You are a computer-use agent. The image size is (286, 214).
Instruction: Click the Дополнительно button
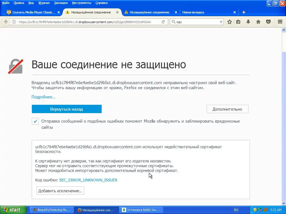tap(227, 109)
